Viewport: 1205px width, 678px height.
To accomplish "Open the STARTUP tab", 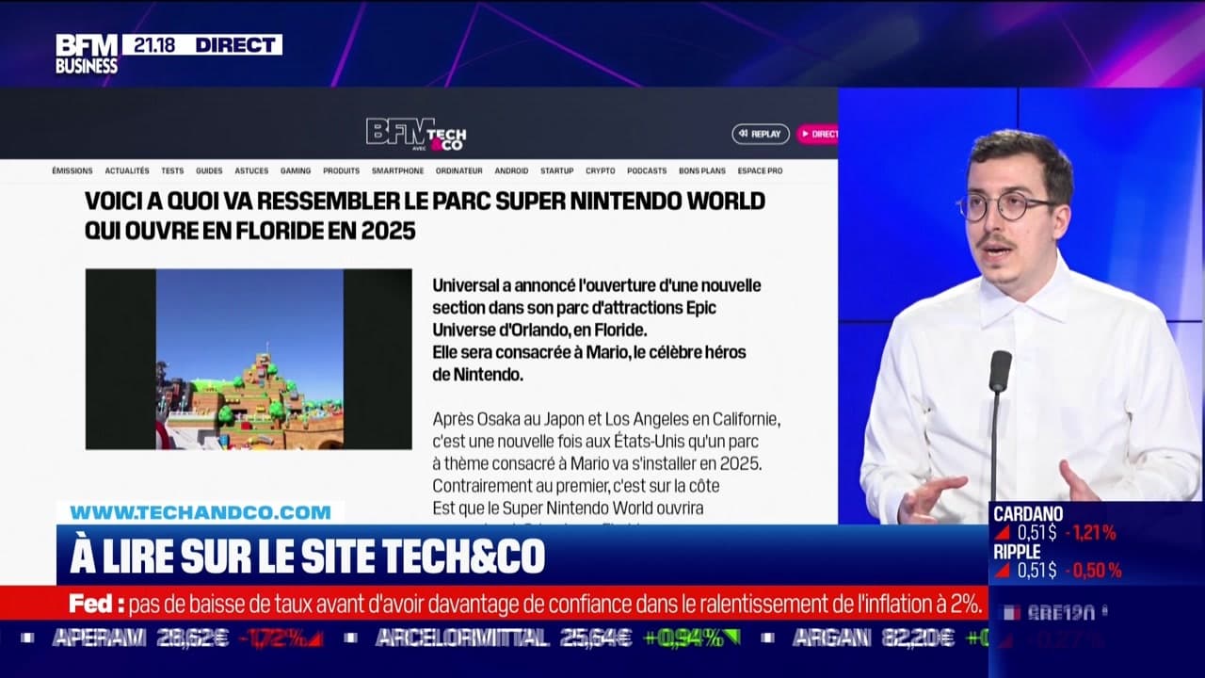I will (x=556, y=170).
